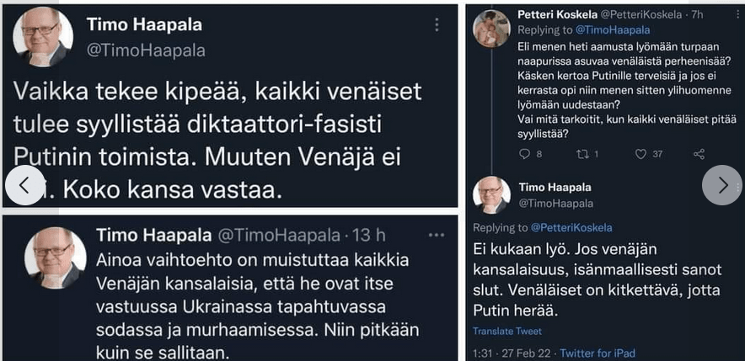The height and width of the screenshot is (361, 745).
Task: Click Timo Haapala's avatar in the reply tweet
Action: 491,194
